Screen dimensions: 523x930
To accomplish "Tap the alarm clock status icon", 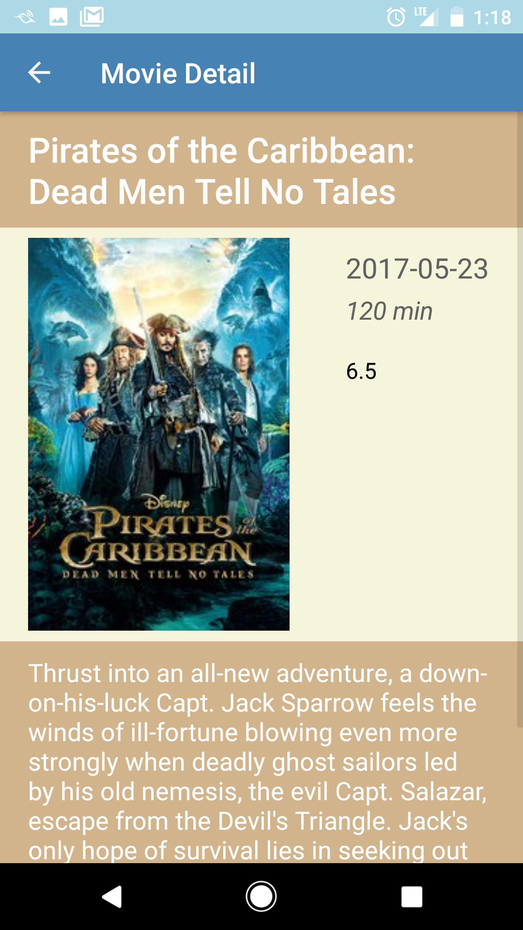I will [396, 17].
